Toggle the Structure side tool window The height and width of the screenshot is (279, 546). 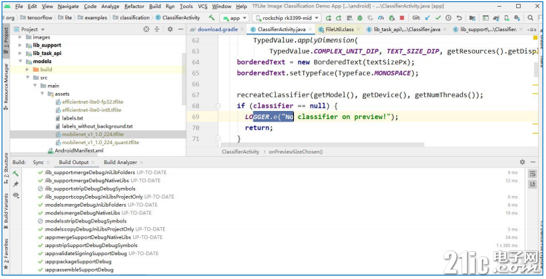(x=6, y=167)
